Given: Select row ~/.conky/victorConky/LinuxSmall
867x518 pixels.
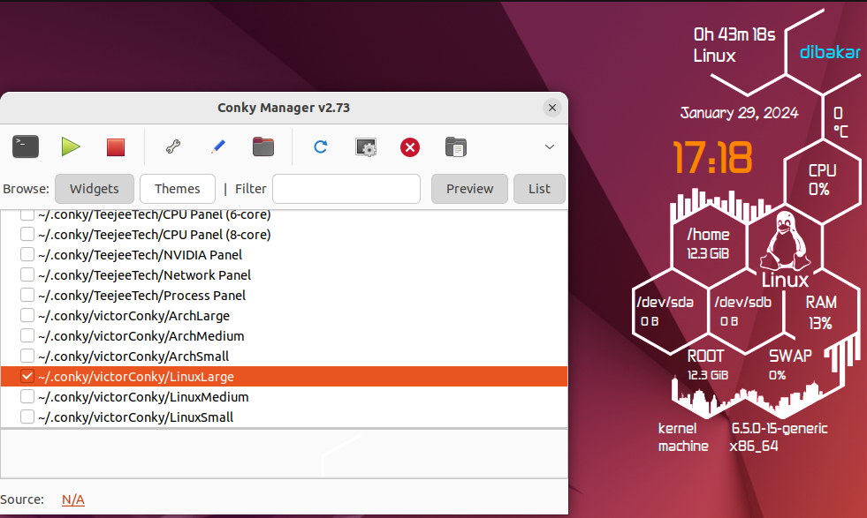Looking at the screenshot, I should tap(285, 417).
